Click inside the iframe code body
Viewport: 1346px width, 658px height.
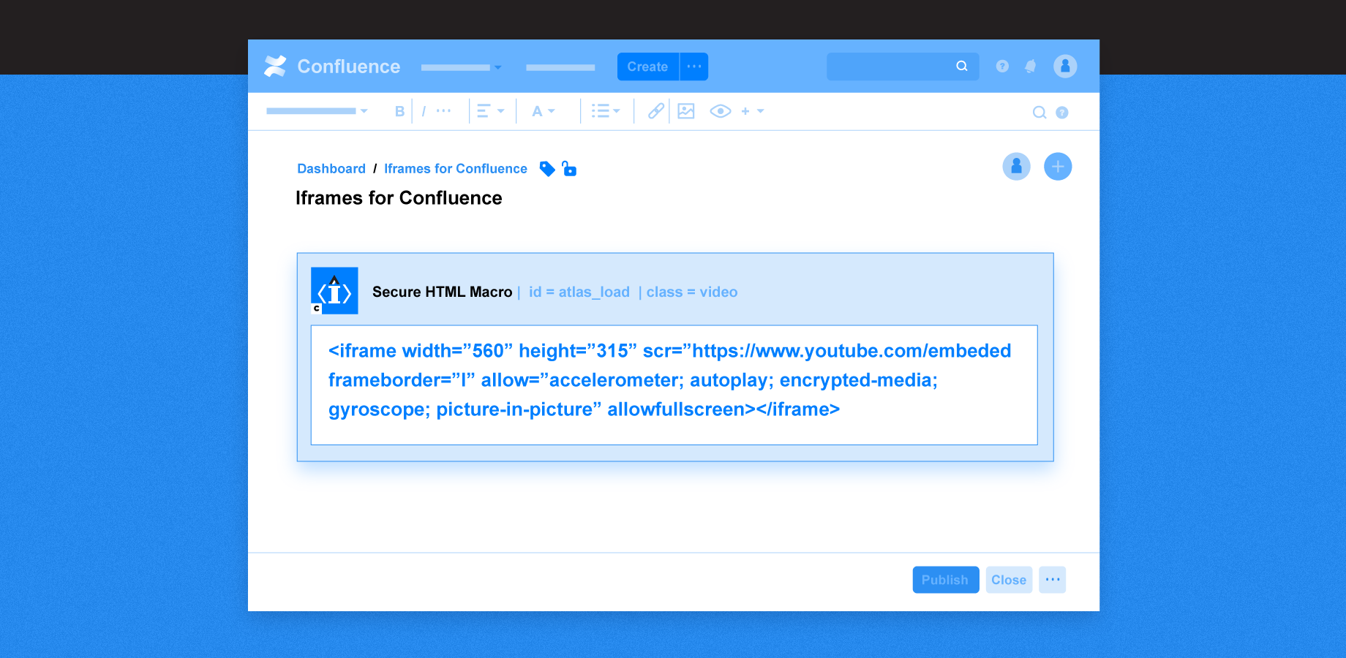pyautogui.click(x=674, y=385)
